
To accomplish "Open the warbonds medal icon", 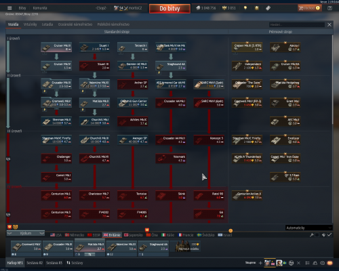I will [257, 8].
